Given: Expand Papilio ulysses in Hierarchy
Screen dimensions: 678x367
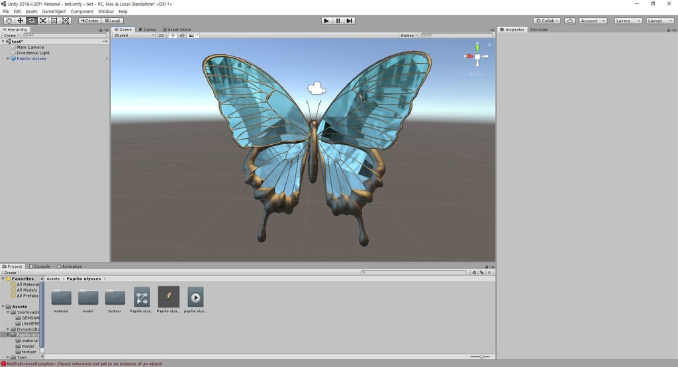Looking at the screenshot, I should (8, 58).
